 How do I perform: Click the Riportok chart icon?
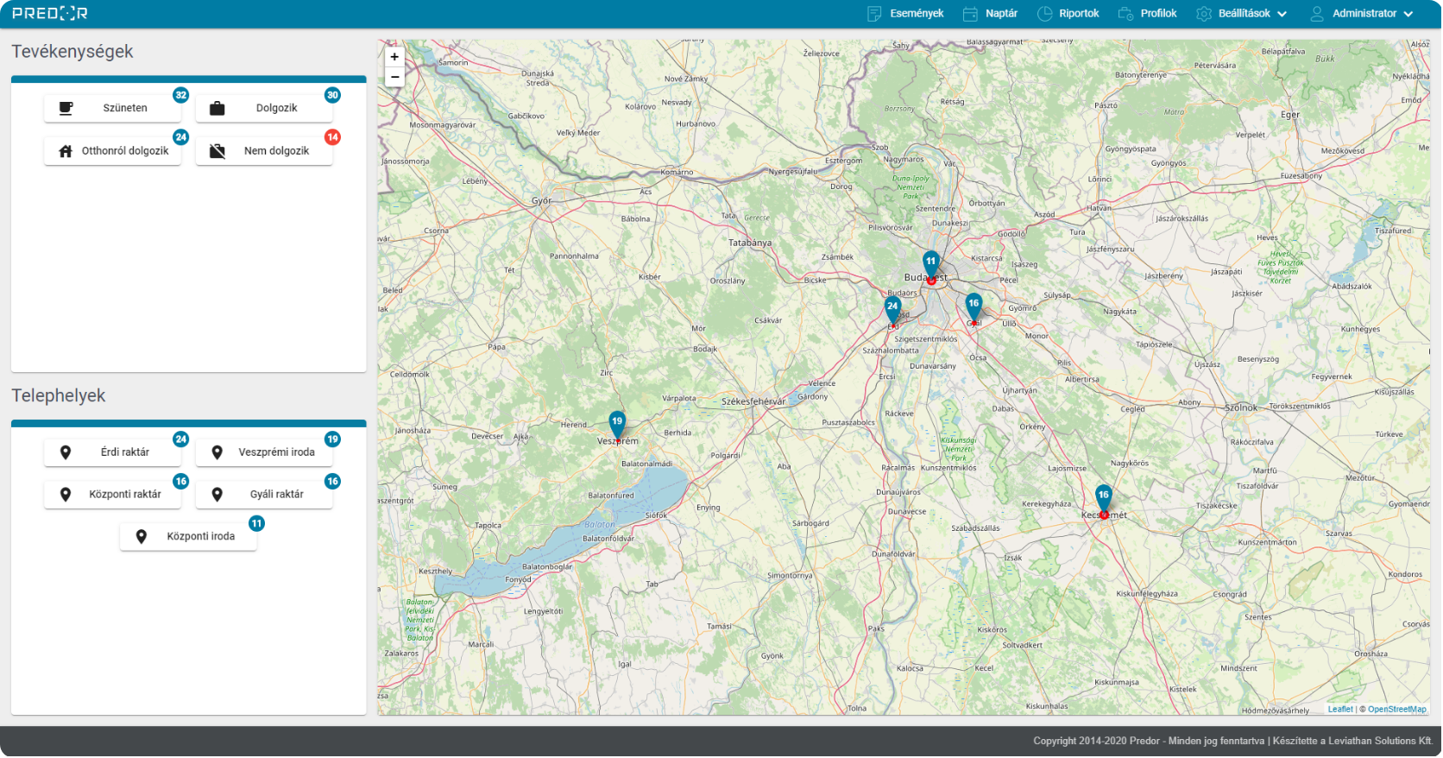coord(1044,14)
